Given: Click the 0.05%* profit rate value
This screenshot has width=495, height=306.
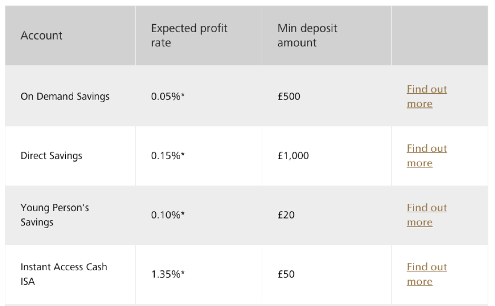Looking at the screenshot, I should pyautogui.click(x=168, y=97).
